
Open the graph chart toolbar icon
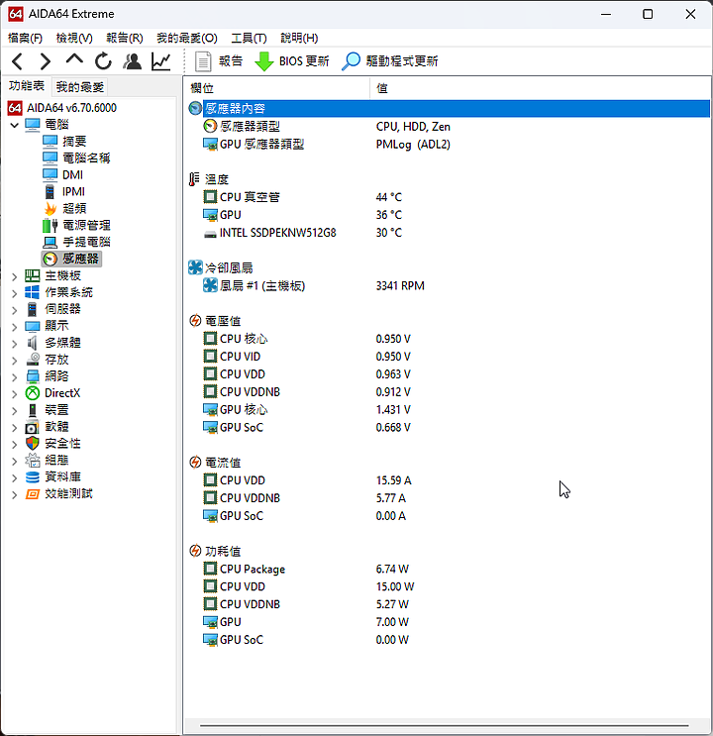161,61
